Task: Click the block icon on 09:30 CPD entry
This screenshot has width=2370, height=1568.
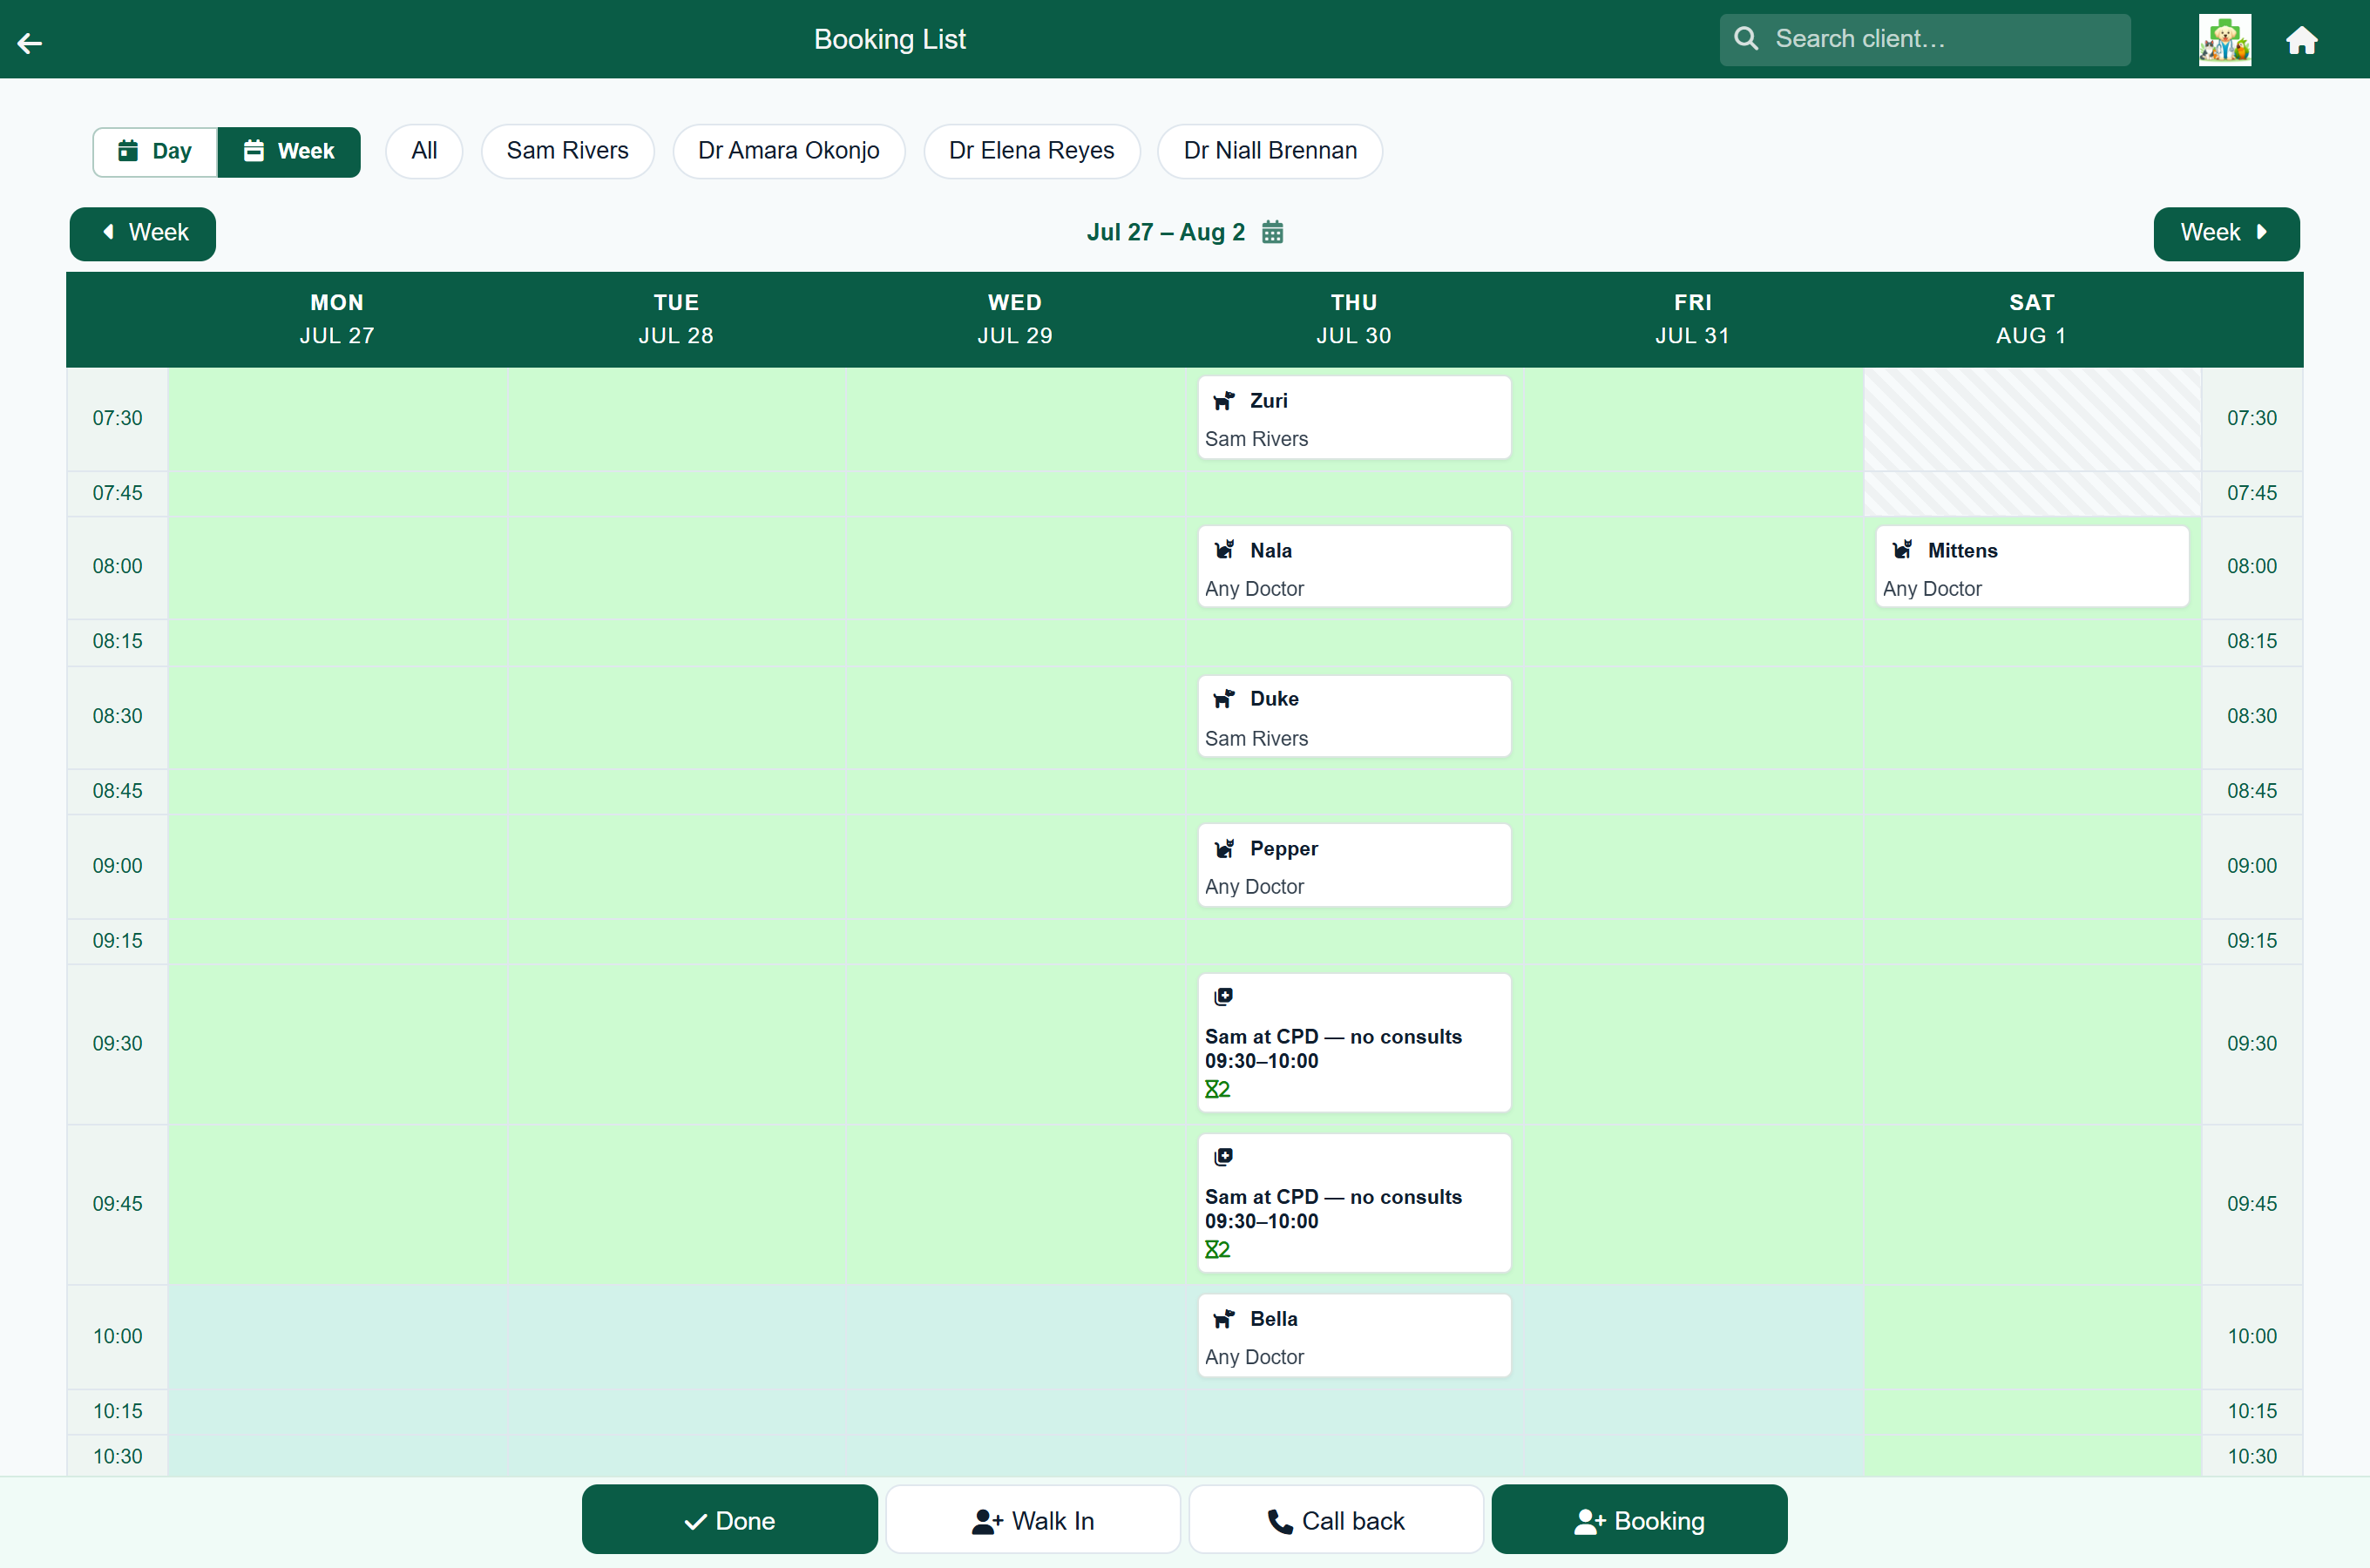Action: pyautogui.click(x=1223, y=996)
